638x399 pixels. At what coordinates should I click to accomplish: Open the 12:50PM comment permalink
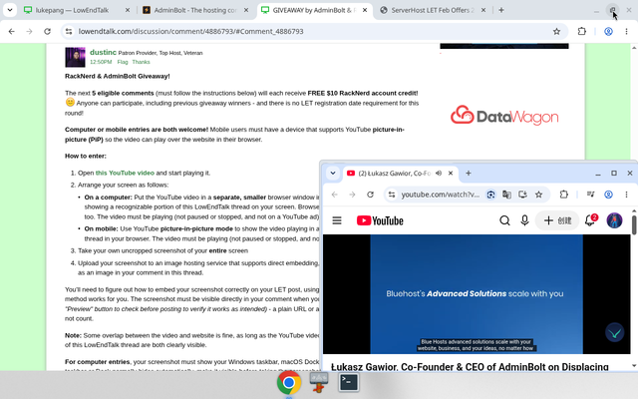point(101,62)
